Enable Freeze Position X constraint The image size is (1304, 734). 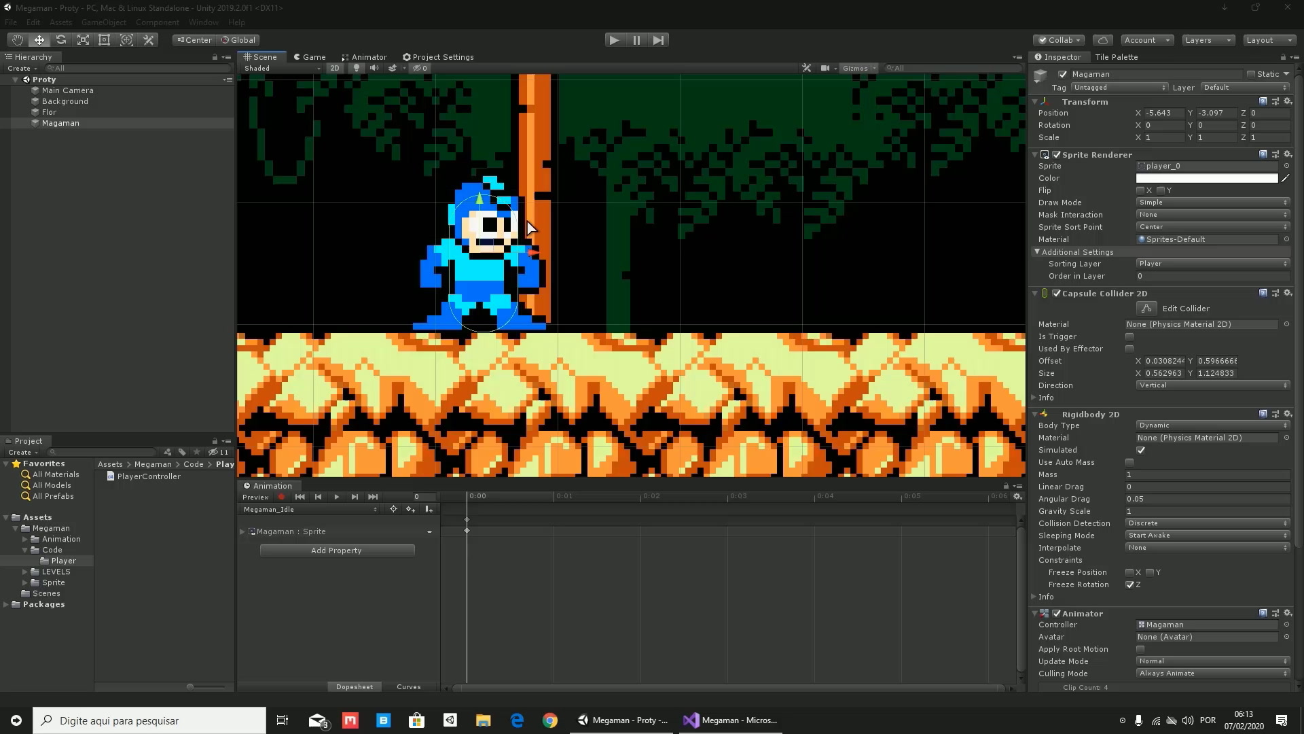(x=1129, y=572)
